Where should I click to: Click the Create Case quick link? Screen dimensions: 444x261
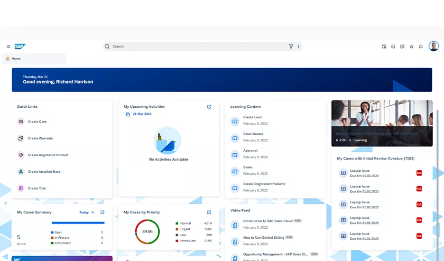37,121
